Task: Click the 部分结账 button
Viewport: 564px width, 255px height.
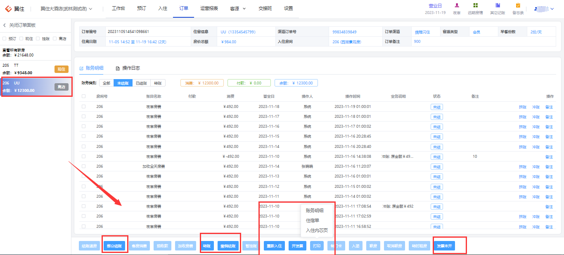Action: [x=114, y=246]
